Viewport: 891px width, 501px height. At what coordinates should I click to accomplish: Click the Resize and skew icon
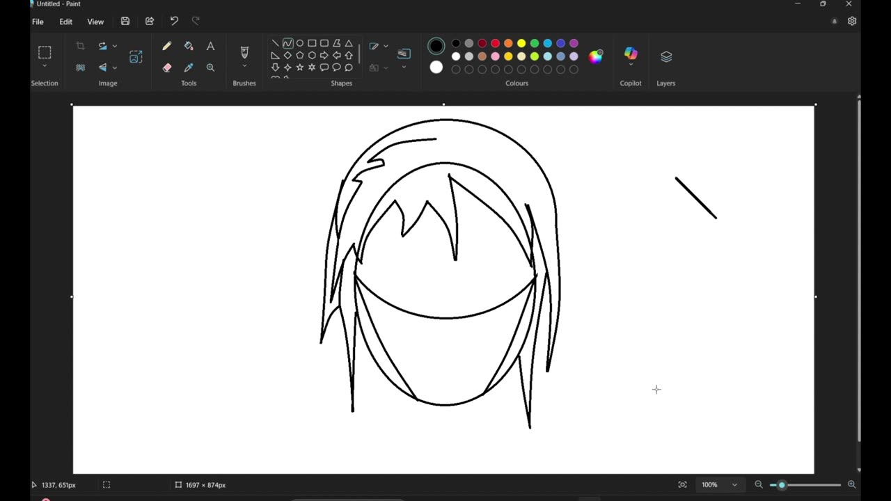136,56
